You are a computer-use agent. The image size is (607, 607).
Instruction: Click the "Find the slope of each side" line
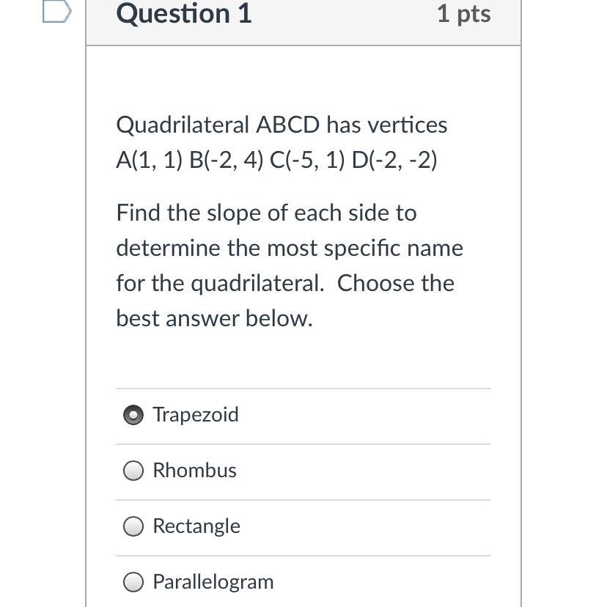point(266,213)
